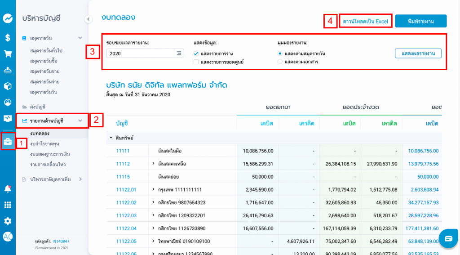Click the 3D box products icon
Image resolution: width=460 pixels, height=255 pixels.
(8, 86)
